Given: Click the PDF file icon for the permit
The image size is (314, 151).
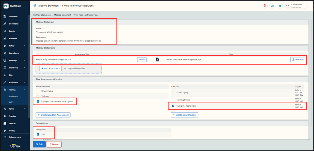Looking at the screenshot, I should point(157,60).
